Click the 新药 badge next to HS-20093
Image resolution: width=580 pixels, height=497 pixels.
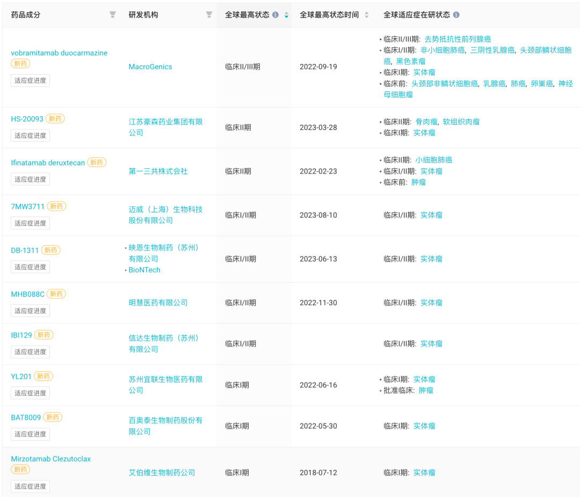pyautogui.click(x=55, y=119)
